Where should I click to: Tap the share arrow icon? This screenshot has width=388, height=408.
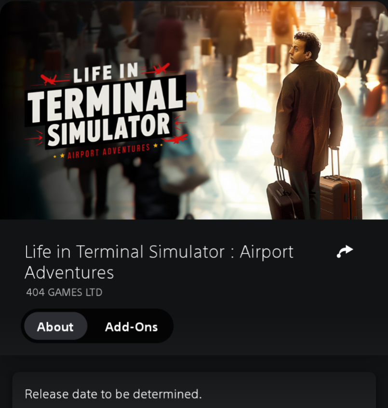coord(345,251)
